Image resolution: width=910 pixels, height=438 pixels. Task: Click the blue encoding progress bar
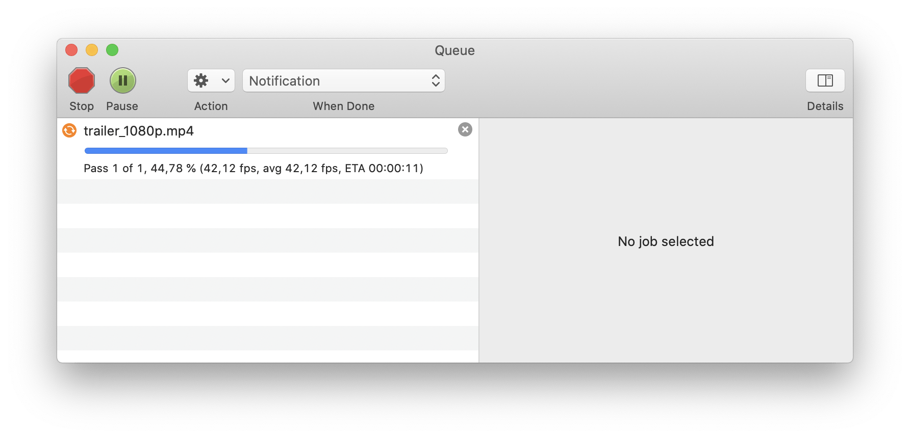[166, 151]
